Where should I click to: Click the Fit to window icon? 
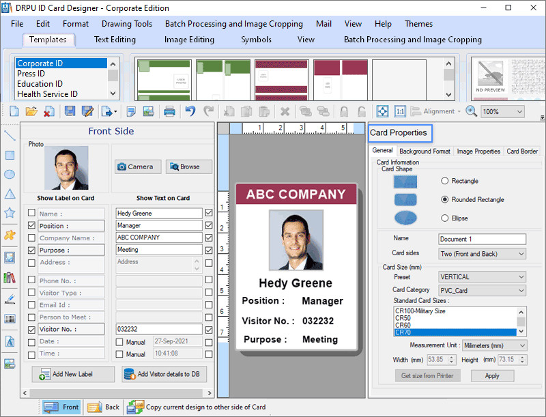382,111
